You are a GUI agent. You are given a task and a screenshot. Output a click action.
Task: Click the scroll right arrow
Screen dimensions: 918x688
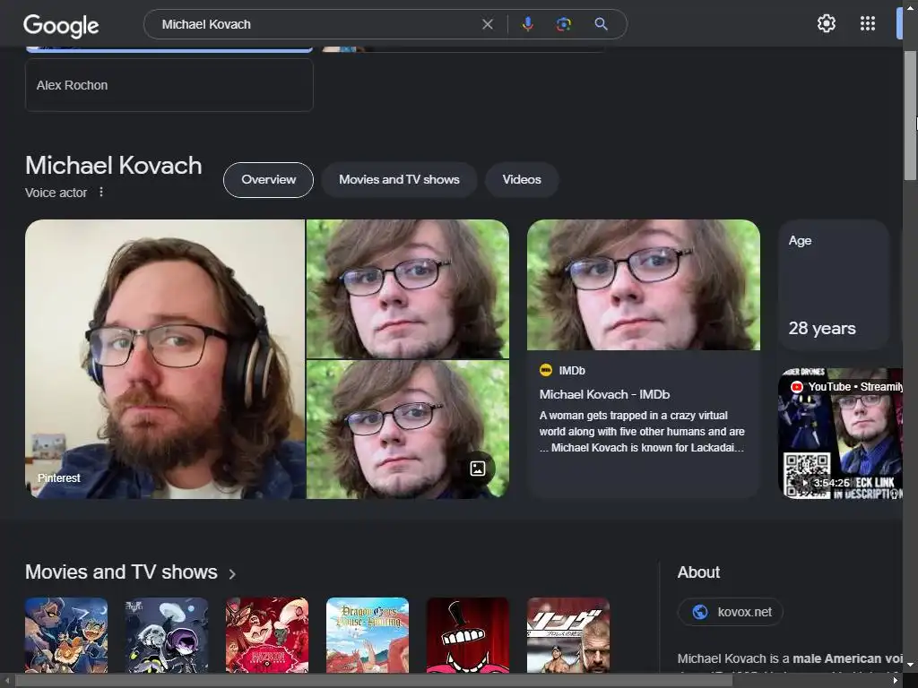(896, 681)
